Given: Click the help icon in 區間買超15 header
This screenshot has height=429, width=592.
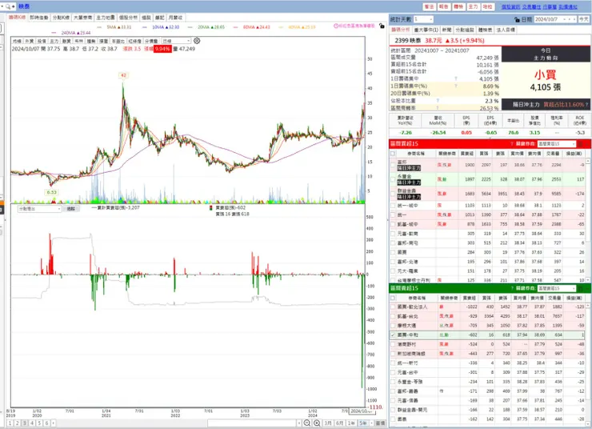Looking at the screenshot, I should (x=512, y=144).
